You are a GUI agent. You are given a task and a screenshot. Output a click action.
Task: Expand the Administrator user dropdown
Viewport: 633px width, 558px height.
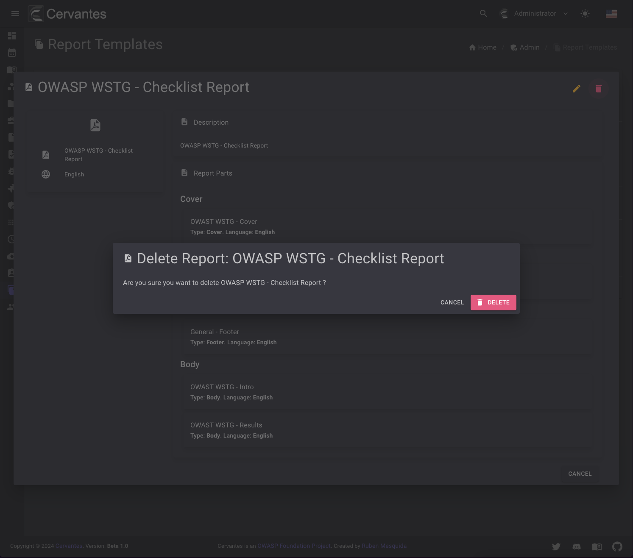click(x=534, y=14)
